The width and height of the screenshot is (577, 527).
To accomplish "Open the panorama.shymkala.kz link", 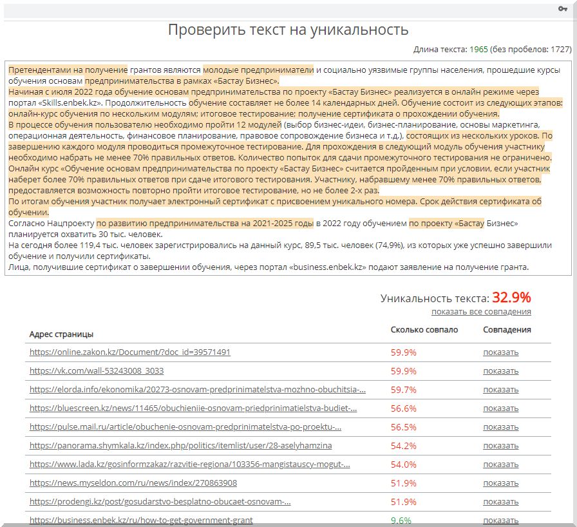I will click(181, 446).
